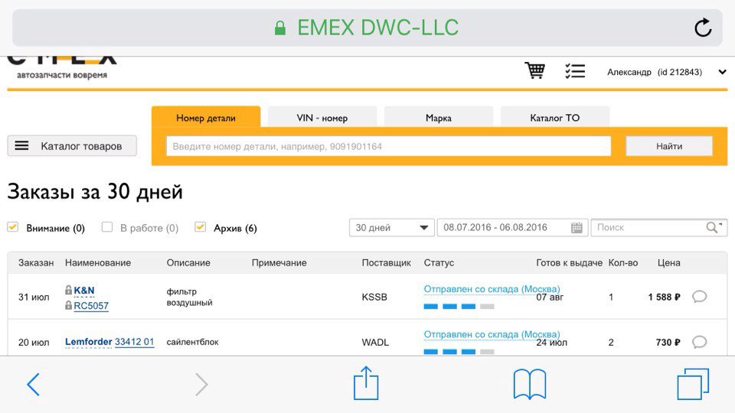Tap the EMEX DWC-LLC address bar
The image size is (735, 413).
(367, 28)
